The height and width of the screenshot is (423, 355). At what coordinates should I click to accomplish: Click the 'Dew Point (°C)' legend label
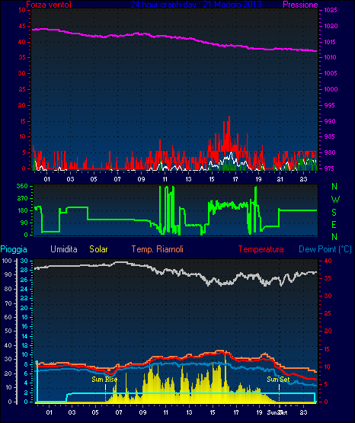[325, 249]
